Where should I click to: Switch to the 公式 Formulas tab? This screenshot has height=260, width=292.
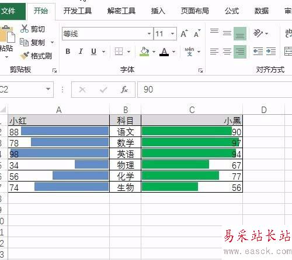coord(232,11)
